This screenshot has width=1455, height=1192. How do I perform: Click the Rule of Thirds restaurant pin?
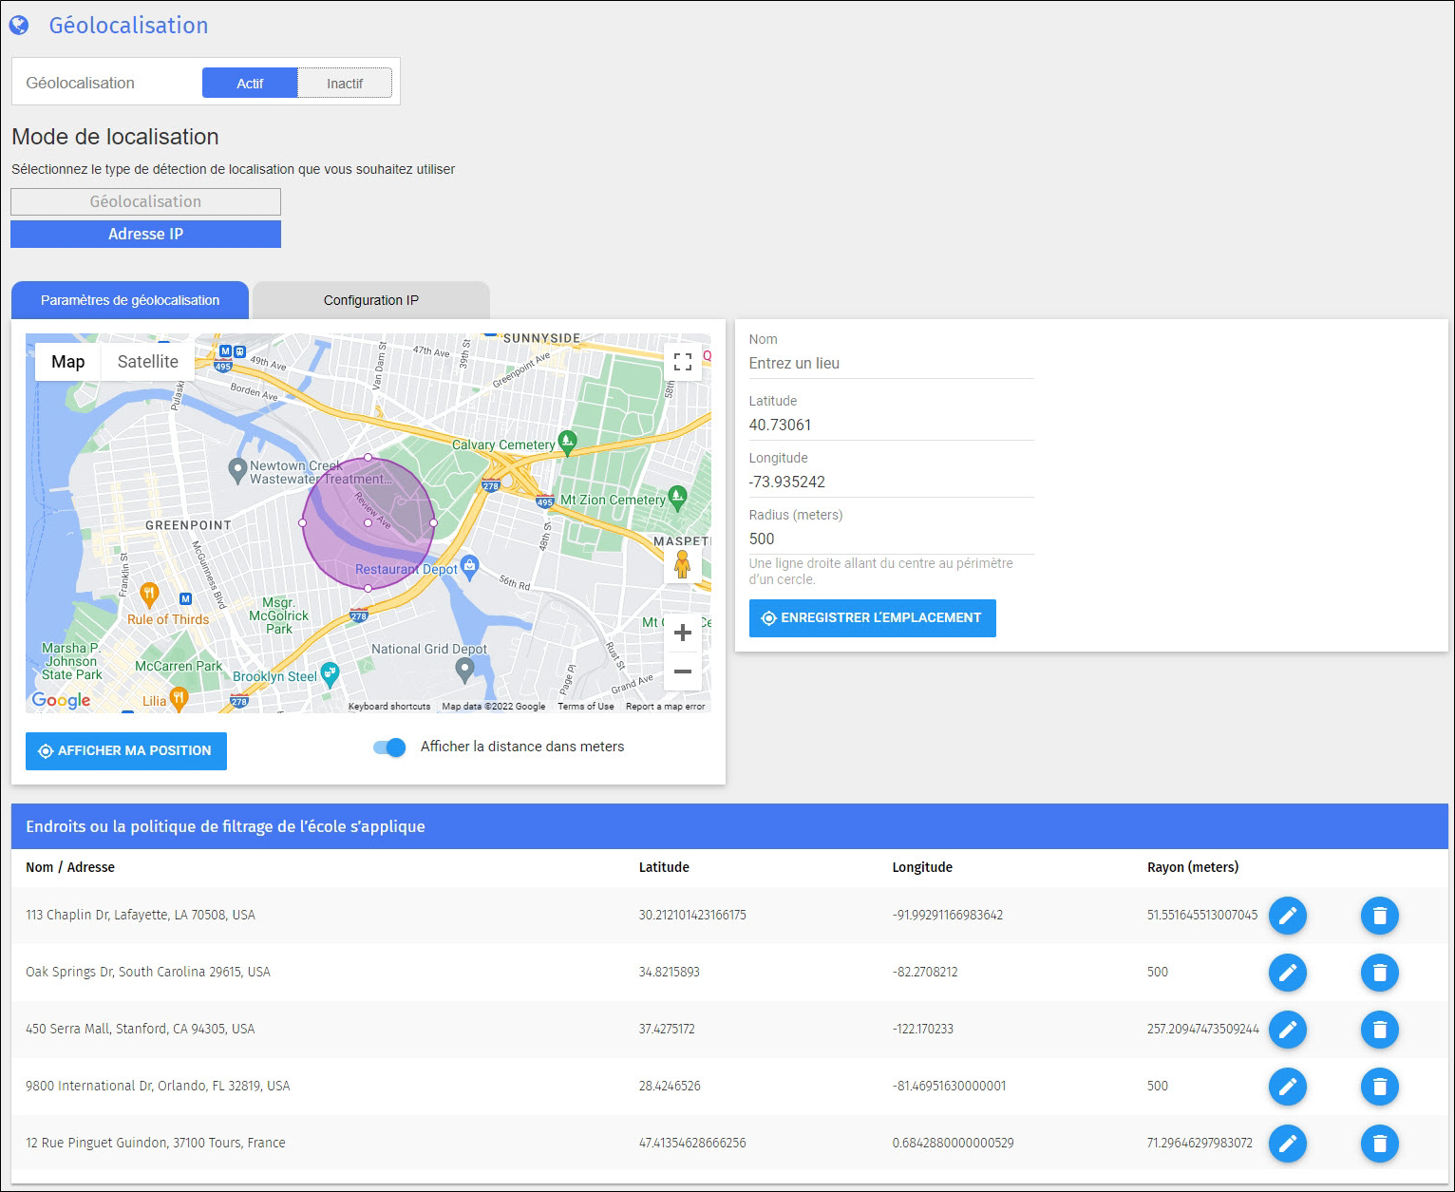tap(149, 596)
